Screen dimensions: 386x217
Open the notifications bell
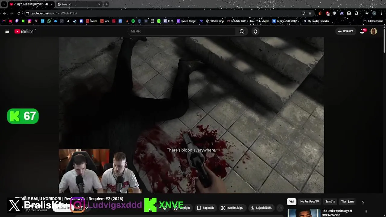tap(362, 31)
